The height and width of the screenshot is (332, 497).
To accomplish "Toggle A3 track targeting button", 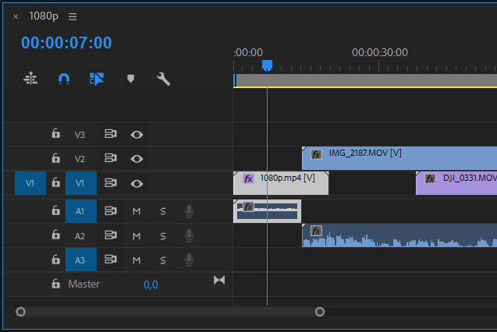I will (81, 260).
